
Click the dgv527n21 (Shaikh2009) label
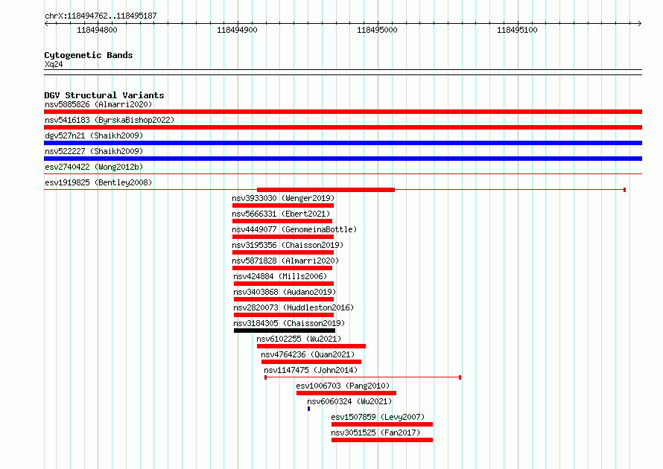94,135
